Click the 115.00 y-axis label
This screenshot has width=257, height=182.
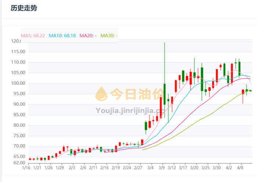pos(17,52)
